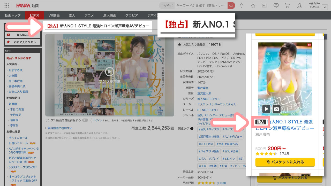The height and width of the screenshot is (186, 331).
Task: Click the red search magnifier button
Action: click(x=231, y=5)
